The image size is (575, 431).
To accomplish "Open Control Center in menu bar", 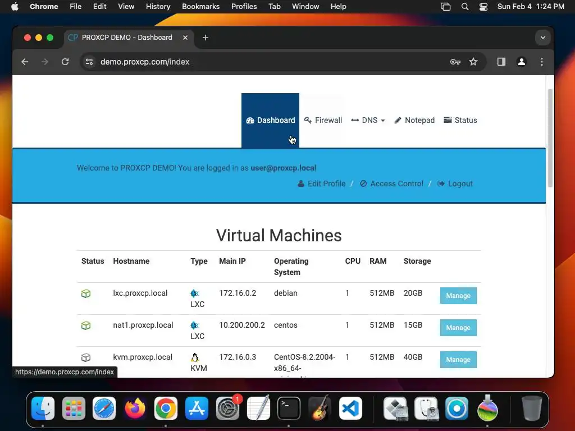I will pyautogui.click(x=483, y=7).
